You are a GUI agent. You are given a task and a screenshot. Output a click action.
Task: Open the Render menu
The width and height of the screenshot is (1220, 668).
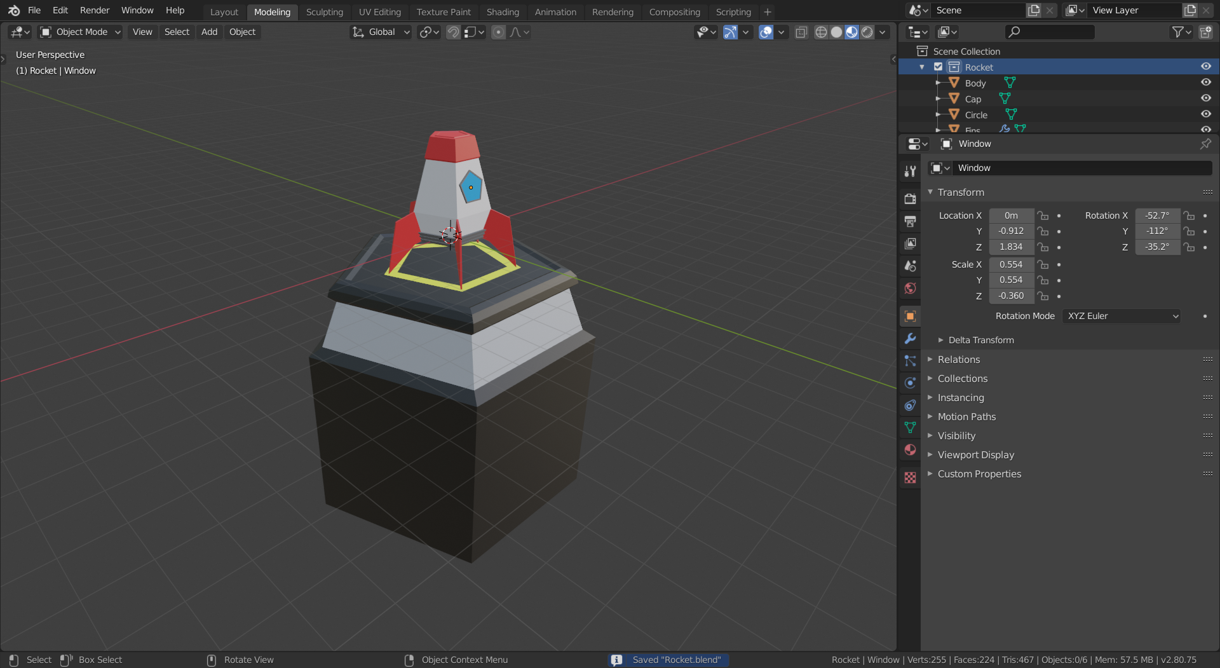point(94,10)
